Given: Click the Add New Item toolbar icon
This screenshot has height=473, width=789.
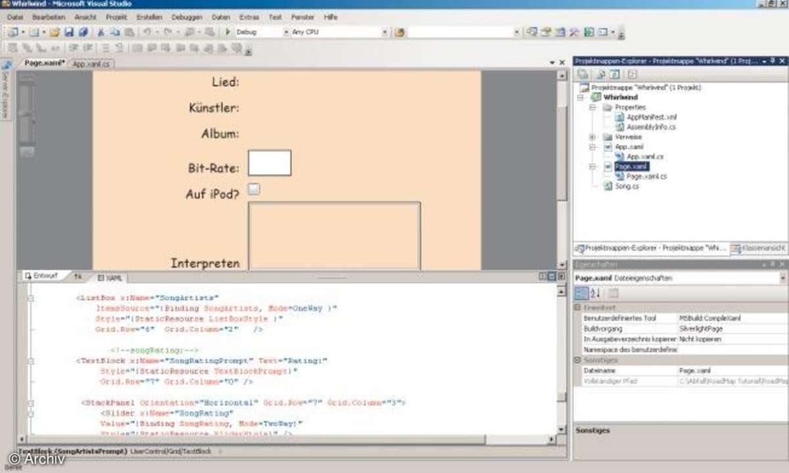Looking at the screenshot, I should coord(34,32).
